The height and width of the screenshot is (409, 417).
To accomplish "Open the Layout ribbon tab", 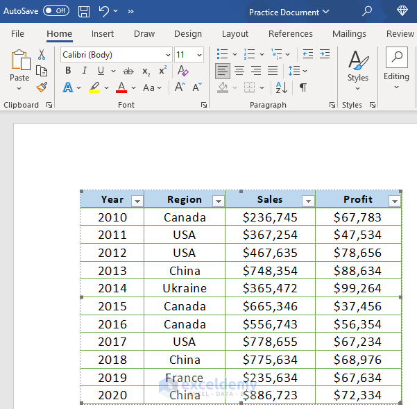I will (235, 34).
